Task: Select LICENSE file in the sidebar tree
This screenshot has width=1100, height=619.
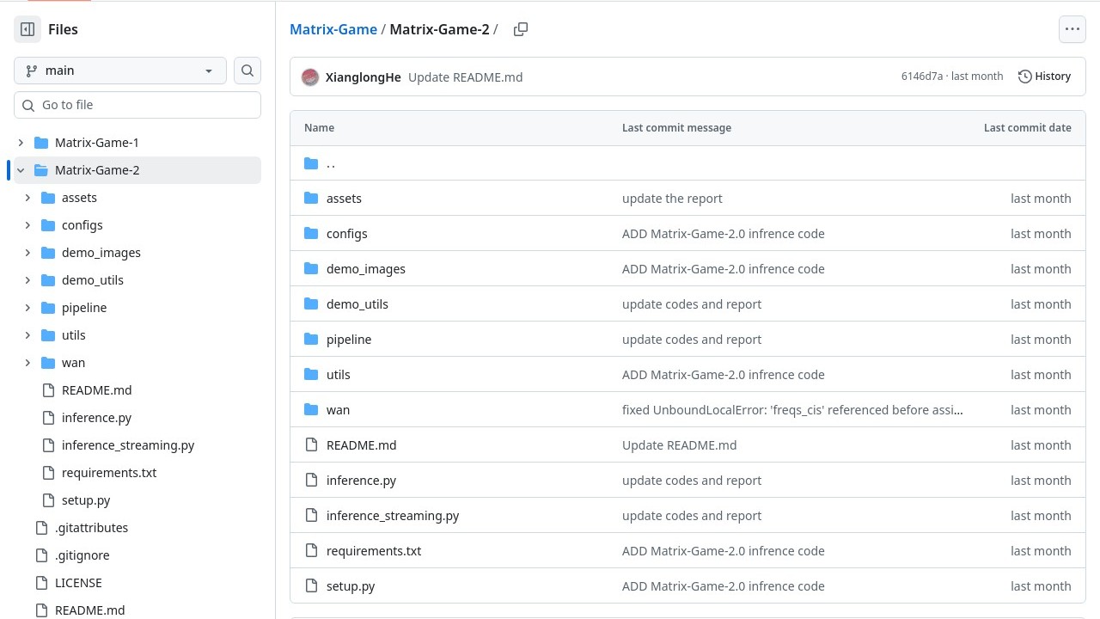Action: 78,583
